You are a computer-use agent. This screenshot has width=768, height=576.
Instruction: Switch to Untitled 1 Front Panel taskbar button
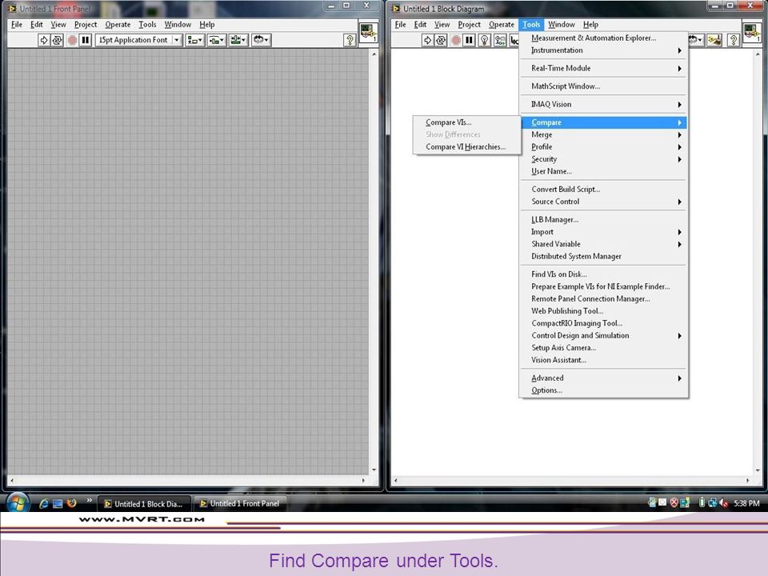pos(241,503)
